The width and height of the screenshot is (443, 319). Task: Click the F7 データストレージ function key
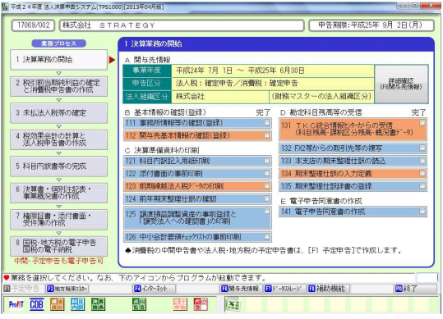[284, 289]
